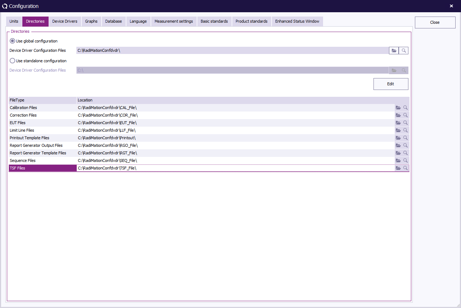Viewport: 461px width, 308px height.
Task: Click the browse folder icon for EUT Files
Action: click(x=398, y=123)
